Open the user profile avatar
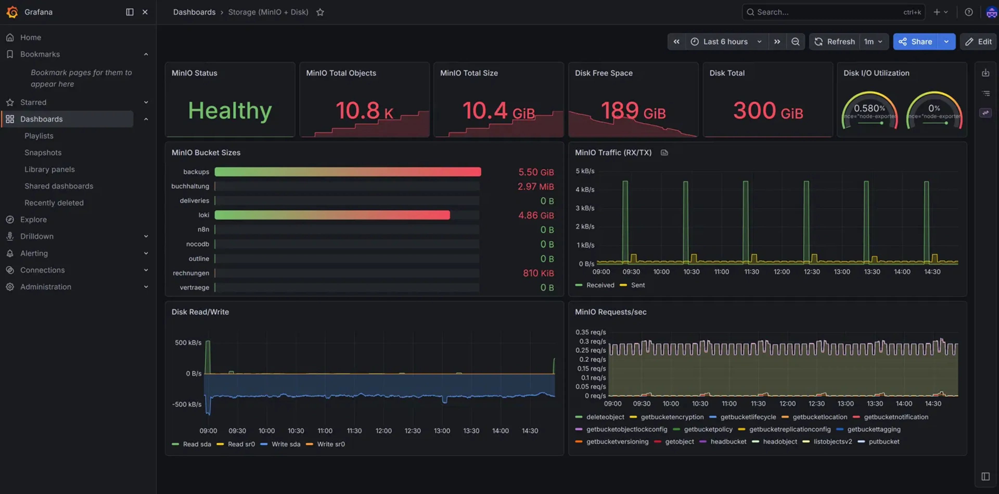The image size is (999, 494). pyautogui.click(x=992, y=12)
